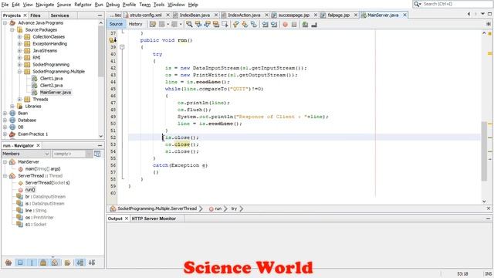Screen dimensions: 494x278
Task: Jump to last edit location icon
Action: pos(153,24)
